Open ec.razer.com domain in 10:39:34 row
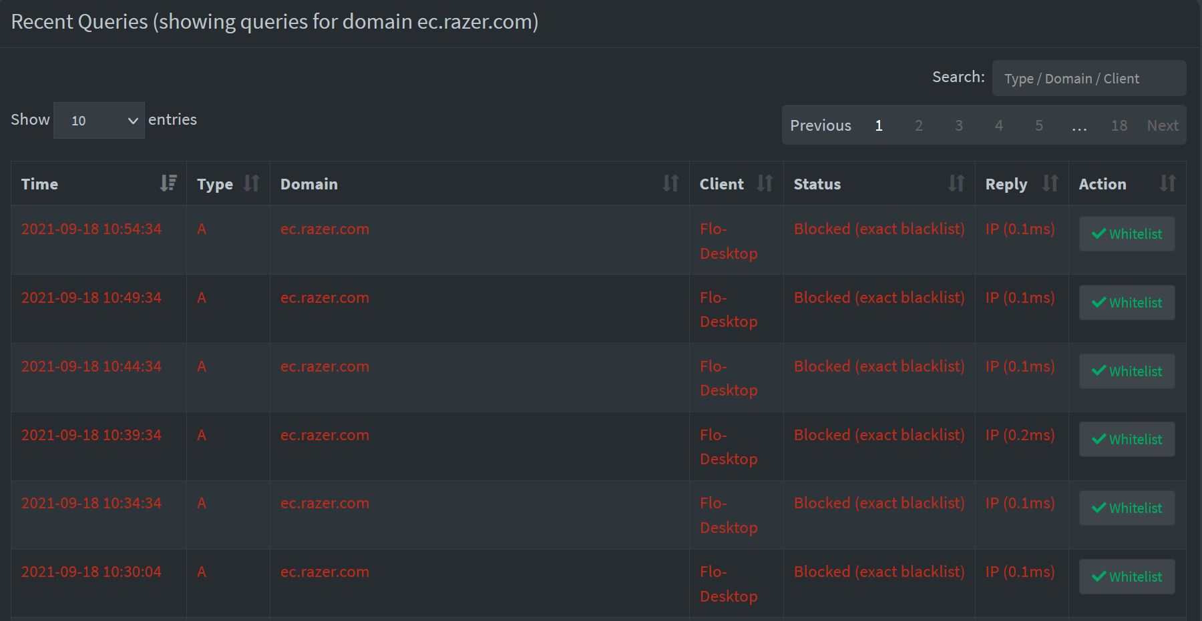 (325, 435)
